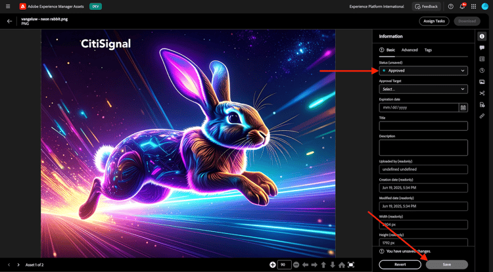Open the Expiration date calendar picker

(463, 107)
